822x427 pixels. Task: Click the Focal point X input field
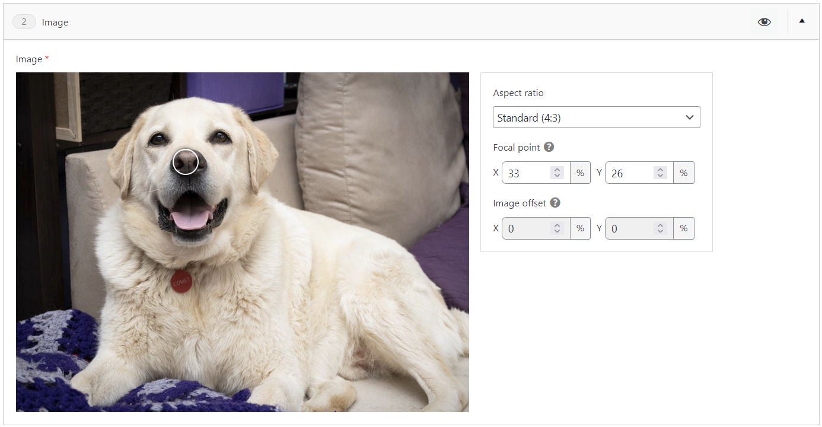point(527,173)
